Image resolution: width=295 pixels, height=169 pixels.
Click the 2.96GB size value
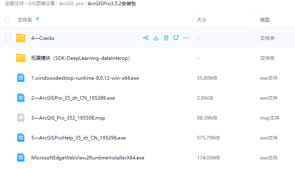pos(205,98)
